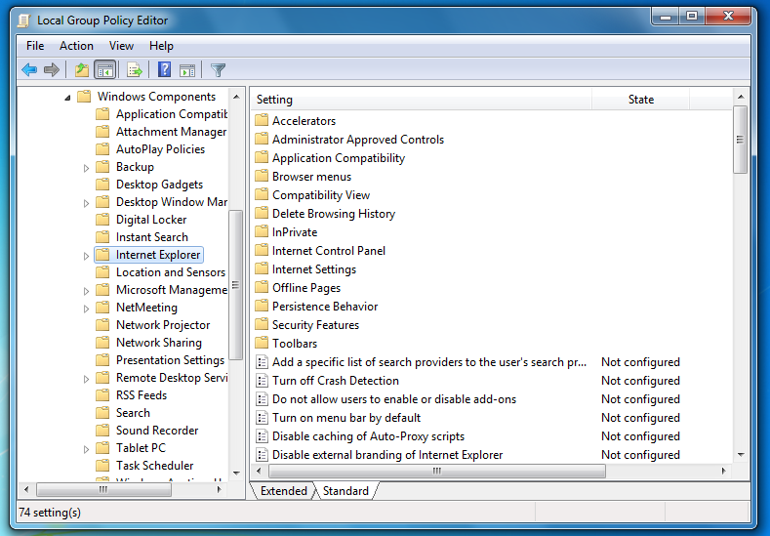Select Desktop Gadgets in the tree

(159, 185)
